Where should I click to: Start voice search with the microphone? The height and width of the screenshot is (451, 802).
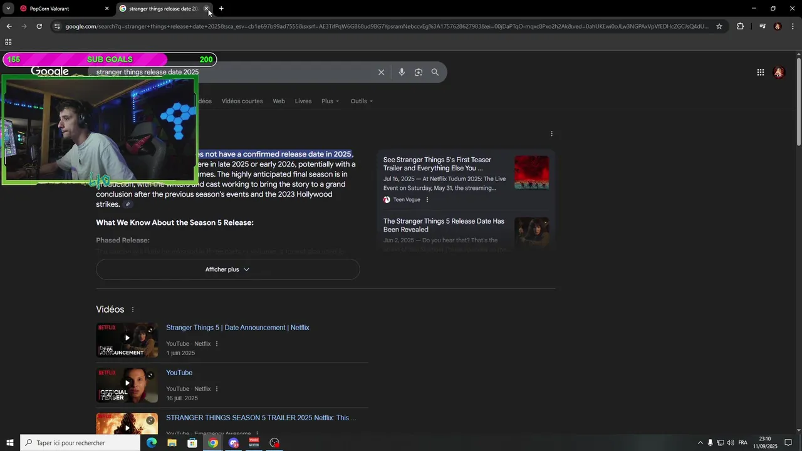pyautogui.click(x=402, y=72)
